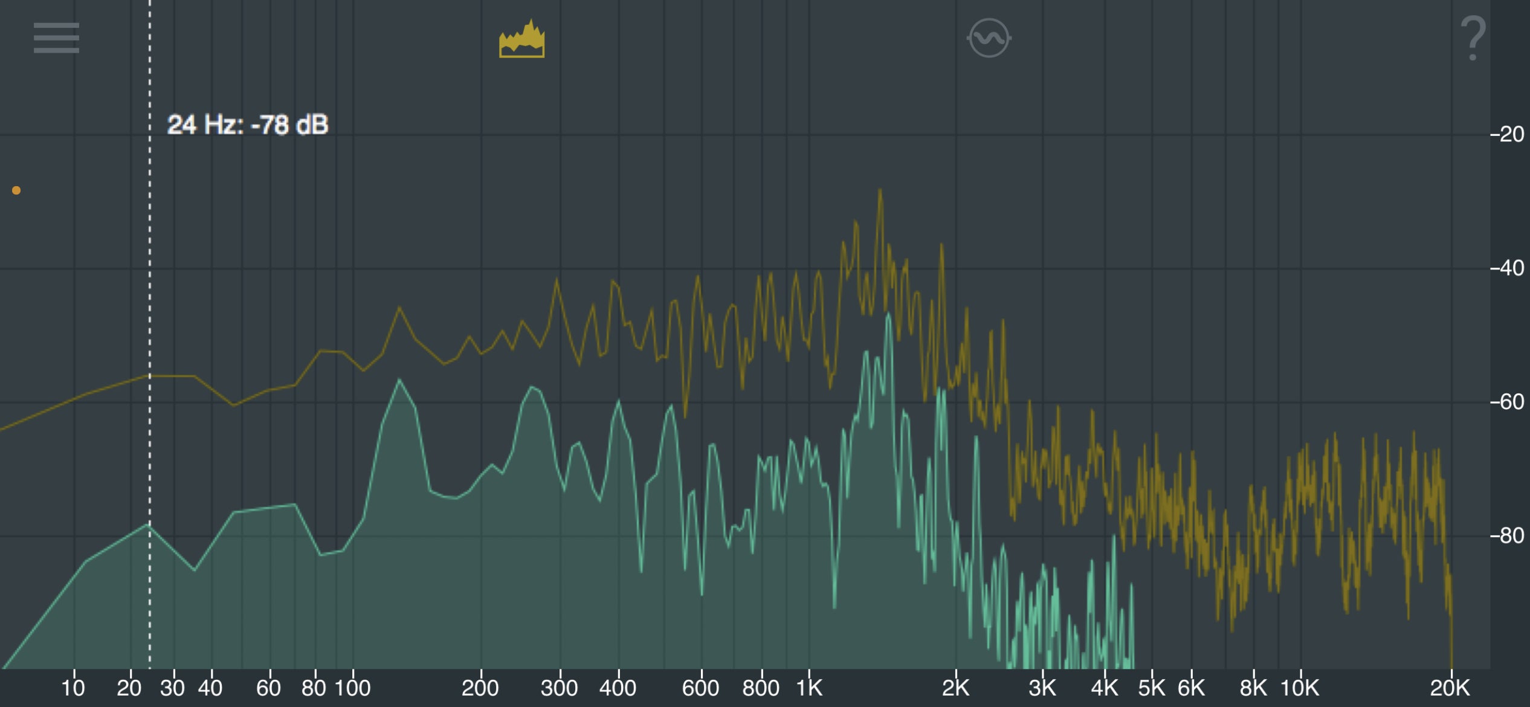The image size is (1530, 707).
Task: Click the -80 dB level scale label
Action: click(x=1506, y=535)
